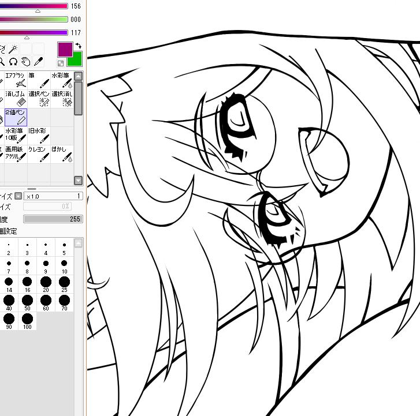The width and height of the screenshot is (420, 416).
Task: Choose brush size preset 50
Action: coord(27,303)
